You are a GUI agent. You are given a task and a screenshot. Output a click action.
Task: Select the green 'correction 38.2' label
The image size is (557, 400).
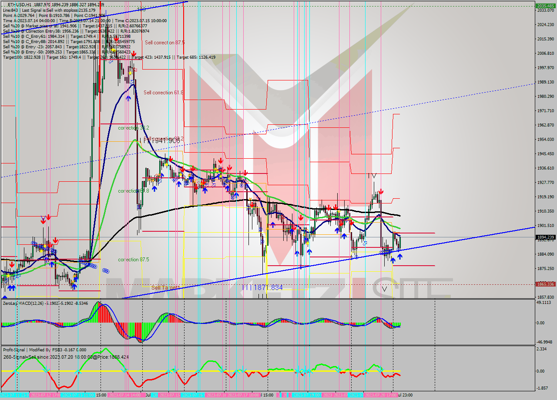click(134, 128)
